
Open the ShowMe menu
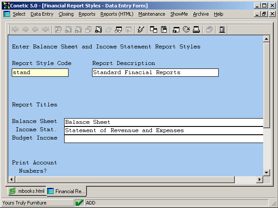(x=179, y=14)
